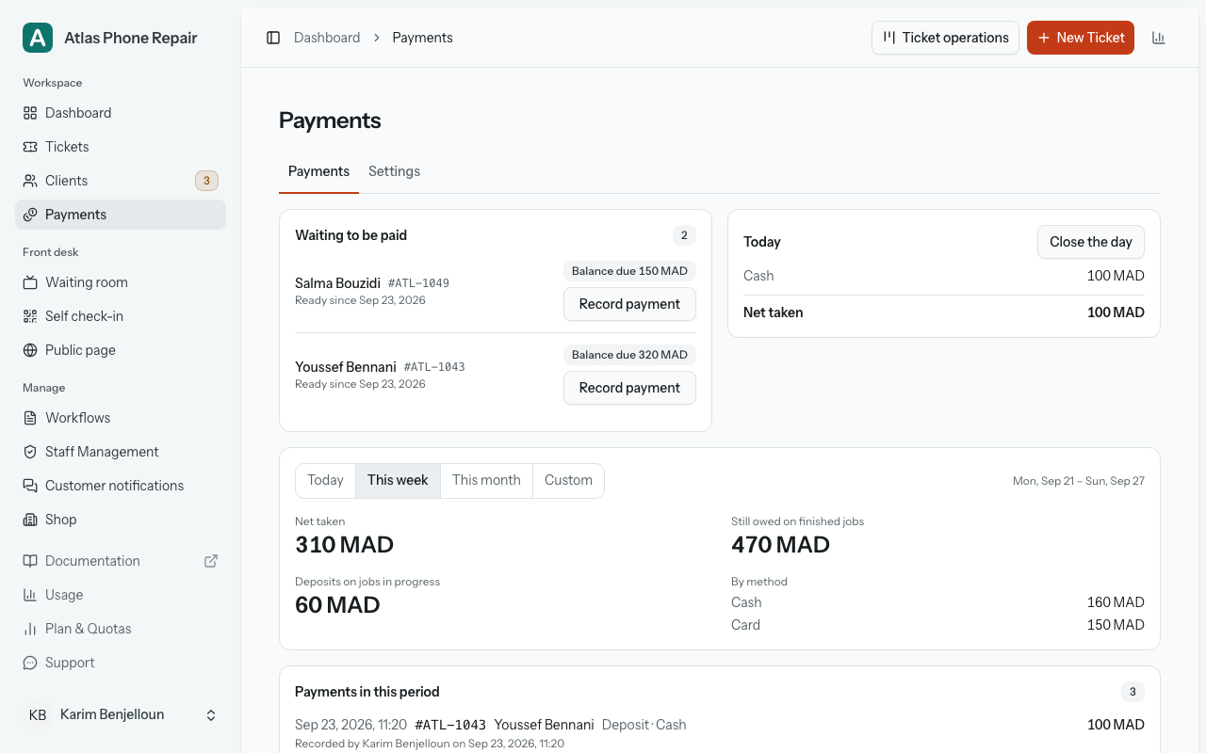Click #ATL-1043 in the payments list
1206x753 pixels.
(450, 725)
